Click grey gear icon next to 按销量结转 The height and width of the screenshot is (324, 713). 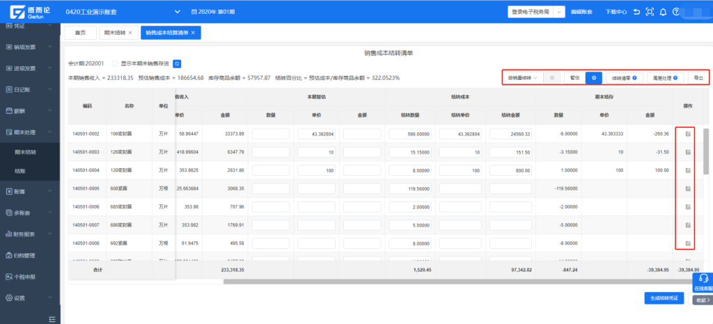coord(552,78)
